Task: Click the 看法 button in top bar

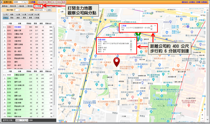Action: 40,2
